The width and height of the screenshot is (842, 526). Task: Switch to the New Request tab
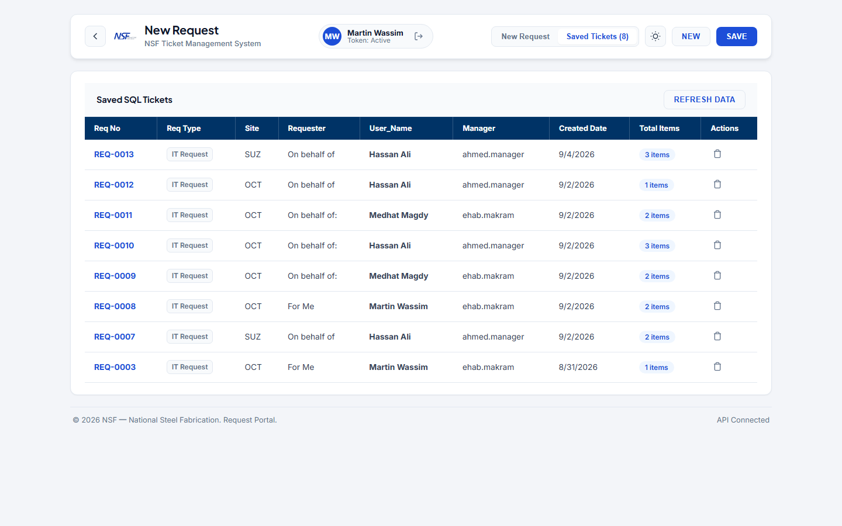click(525, 36)
